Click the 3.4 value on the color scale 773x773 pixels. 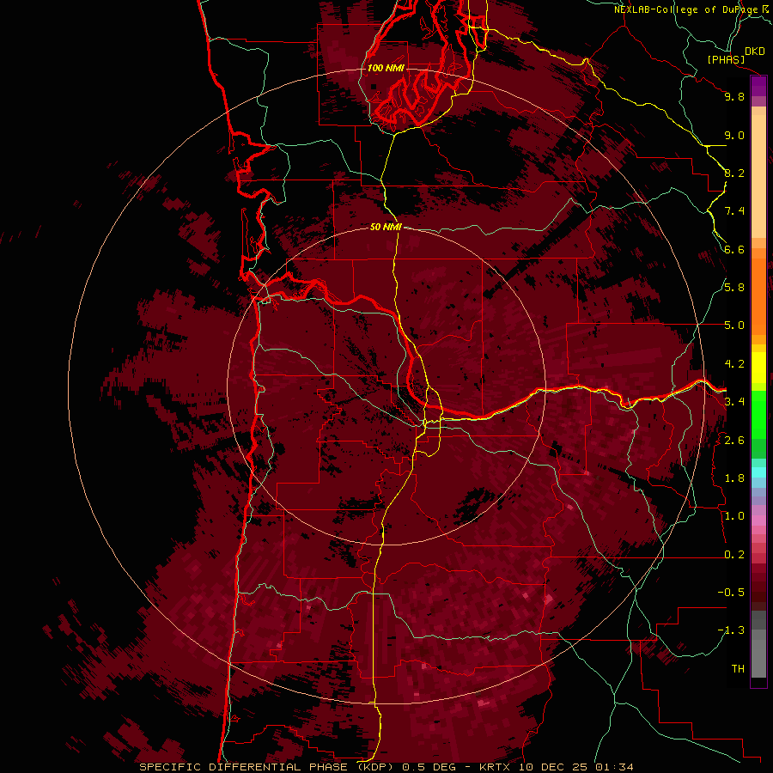pyautogui.click(x=734, y=402)
